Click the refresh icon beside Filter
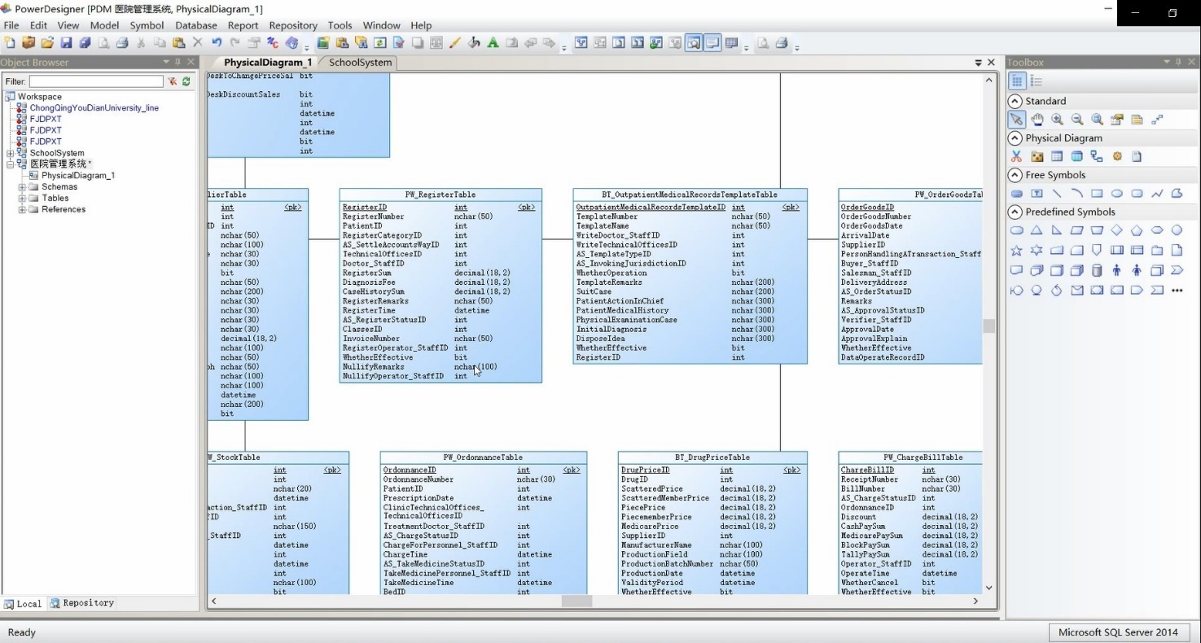Screen dimensions: 1201x643 186,81
